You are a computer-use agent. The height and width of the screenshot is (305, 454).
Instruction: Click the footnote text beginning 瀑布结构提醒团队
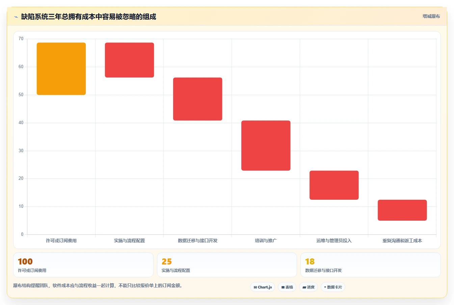[99, 285]
